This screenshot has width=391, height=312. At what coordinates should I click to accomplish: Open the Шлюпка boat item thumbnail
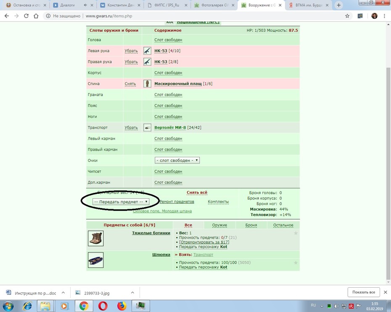click(x=96, y=260)
